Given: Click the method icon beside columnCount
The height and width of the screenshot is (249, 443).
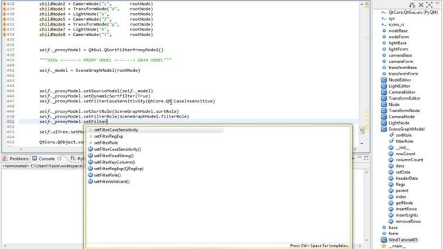Looking at the screenshot, I should (x=391, y=160).
